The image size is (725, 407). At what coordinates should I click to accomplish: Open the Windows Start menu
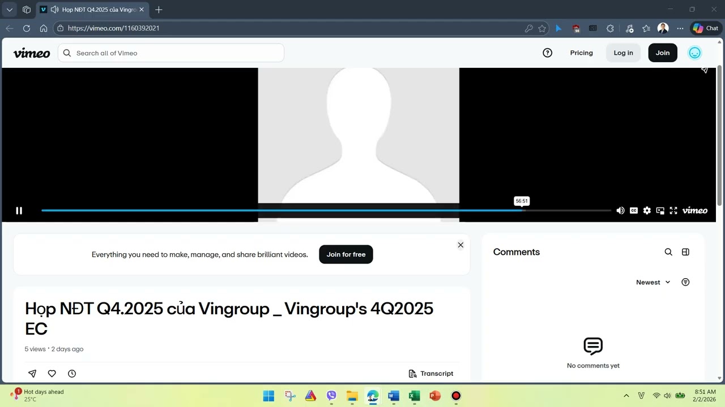pos(268,396)
